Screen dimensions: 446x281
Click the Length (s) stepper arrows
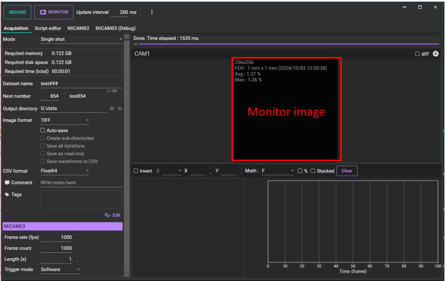pyautogui.click(x=77, y=259)
